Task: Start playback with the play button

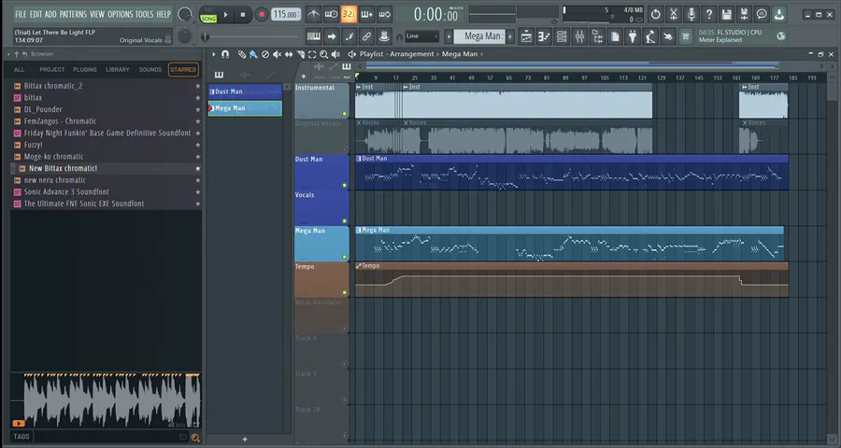Action: click(x=225, y=15)
